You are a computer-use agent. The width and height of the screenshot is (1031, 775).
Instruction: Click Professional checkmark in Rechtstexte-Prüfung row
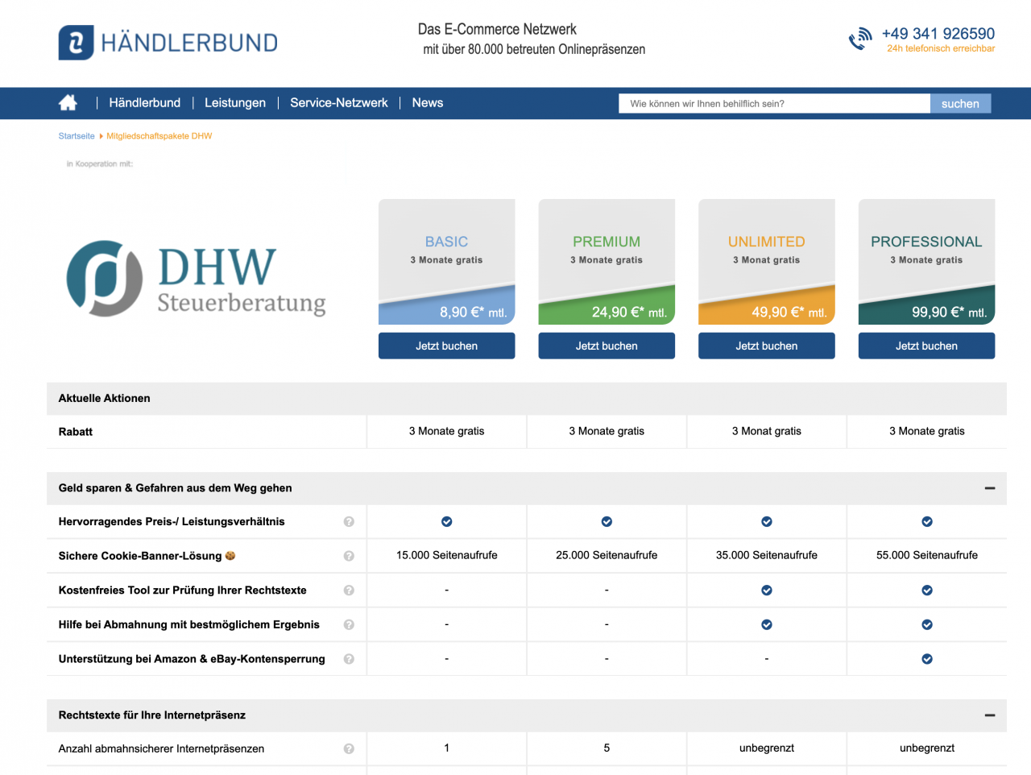pyautogui.click(x=927, y=591)
